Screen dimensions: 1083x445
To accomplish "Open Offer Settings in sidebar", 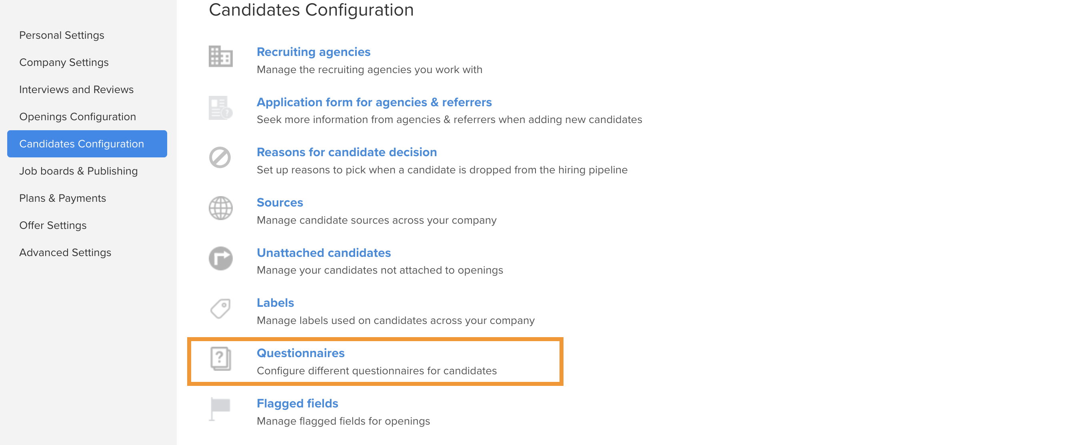I will (x=53, y=225).
